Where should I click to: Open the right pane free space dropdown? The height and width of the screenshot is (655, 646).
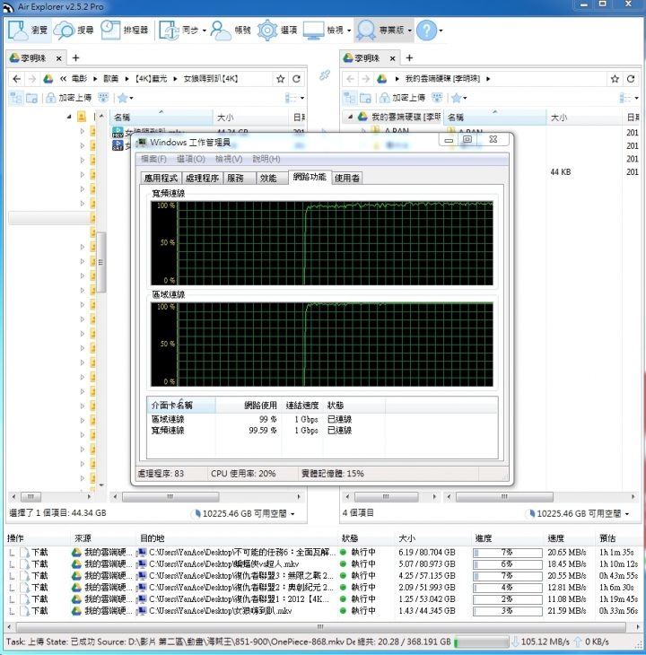[x=627, y=514]
